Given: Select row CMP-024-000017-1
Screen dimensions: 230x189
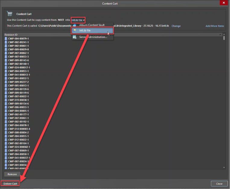Looking at the screenshot, I should [x=114, y=67].
